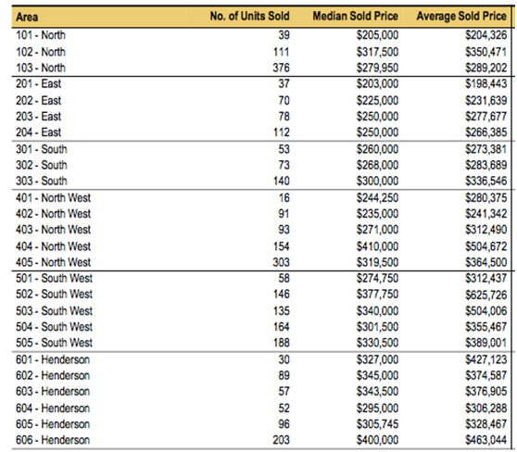The image size is (517, 452).
Task: Select the 605 - Henderson median price $305,745
Action: [377, 424]
